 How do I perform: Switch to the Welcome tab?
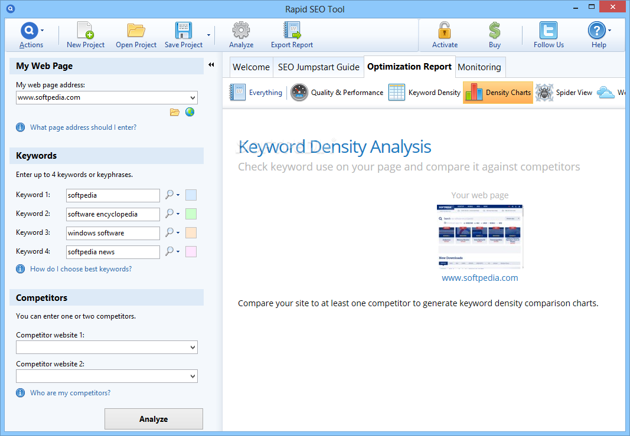pyautogui.click(x=251, y=67)
